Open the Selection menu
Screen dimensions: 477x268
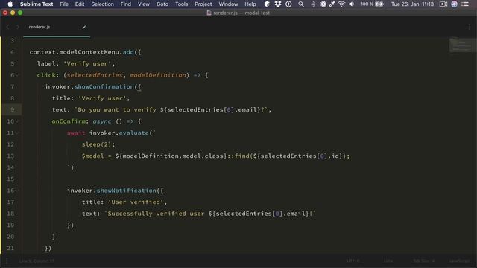point(103,4)
